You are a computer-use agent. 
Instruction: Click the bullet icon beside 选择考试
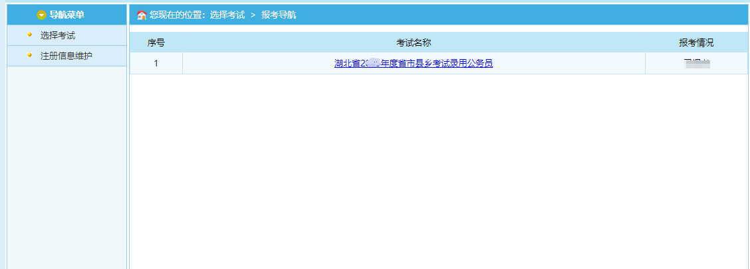(x=29, y=35)
